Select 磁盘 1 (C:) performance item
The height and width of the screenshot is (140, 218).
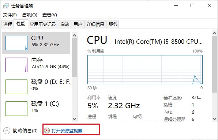tap(36, 109)
